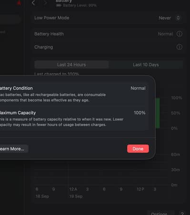Go forward with the right chevron

(x=45, y=2)
